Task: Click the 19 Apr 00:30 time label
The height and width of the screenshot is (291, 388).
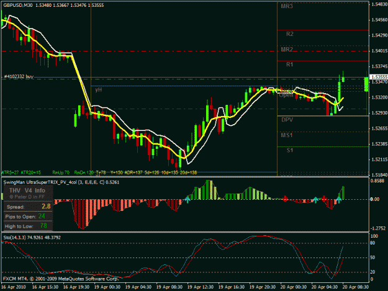Action: click(x=107, y=287)
